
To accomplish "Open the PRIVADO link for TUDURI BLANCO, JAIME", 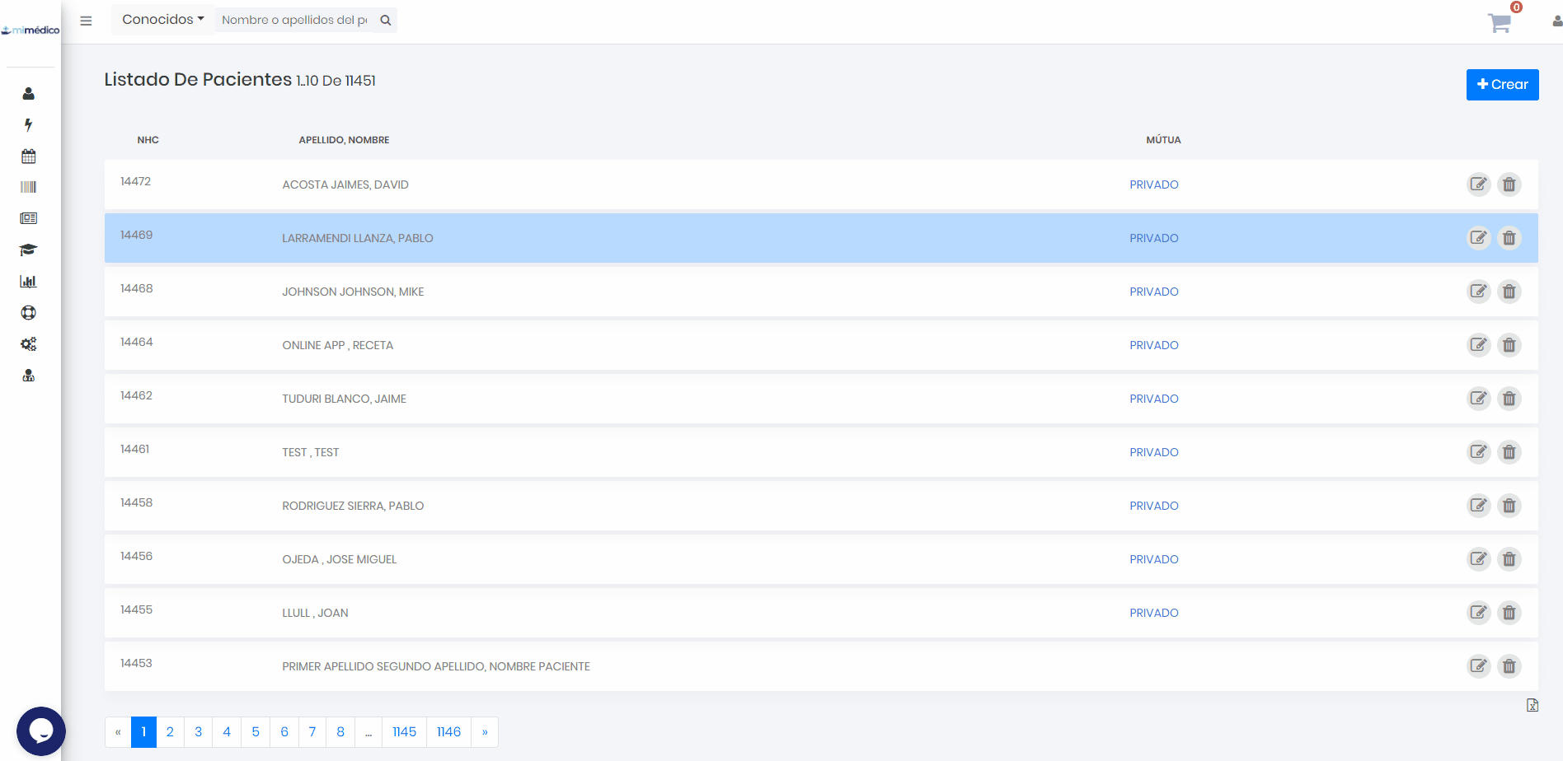I will click(x=1153, y=399).
